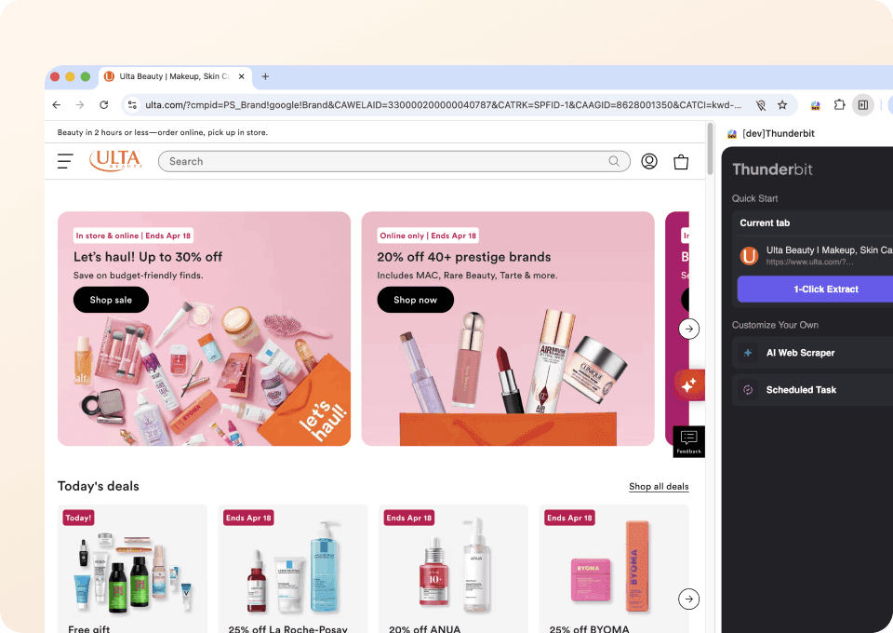The height and width of the screenshot is (633, 893).
Task: Open the Ulta hamburger menu
Action: point(64,160)
